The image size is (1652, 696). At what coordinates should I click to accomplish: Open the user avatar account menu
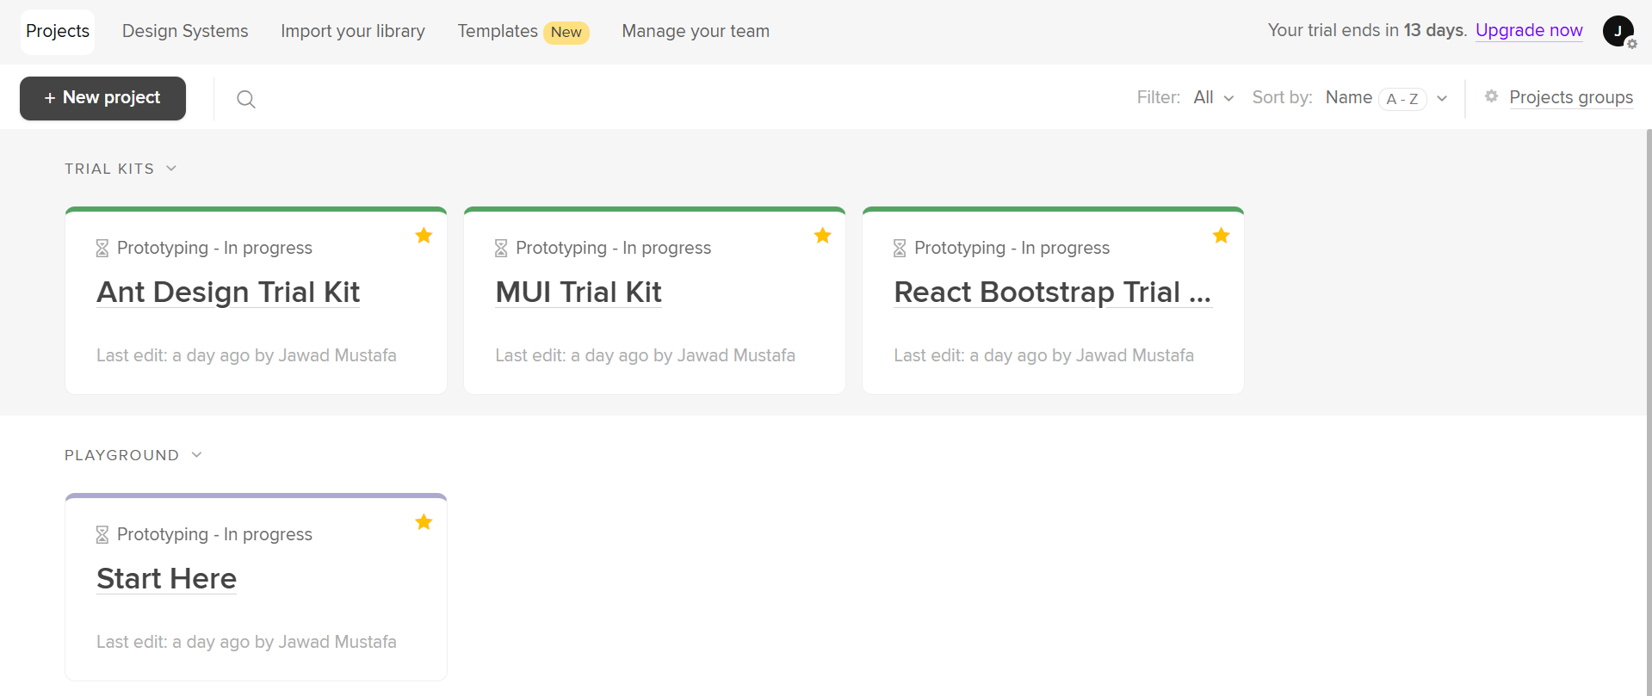[1618, 31]
